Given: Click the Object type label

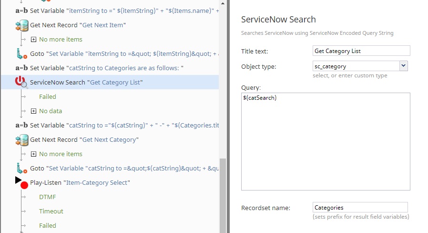Looking at the screenshot, I should point(258,67).
